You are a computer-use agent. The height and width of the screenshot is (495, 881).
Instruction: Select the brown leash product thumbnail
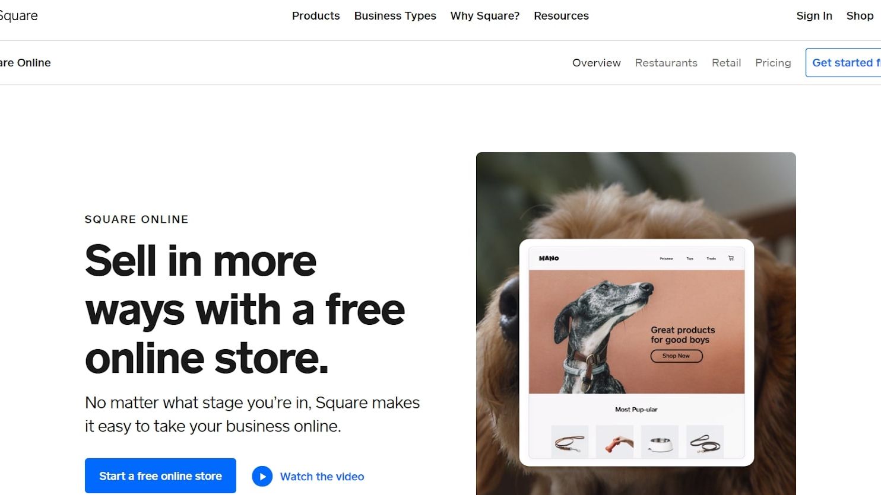tap(570, 442)
